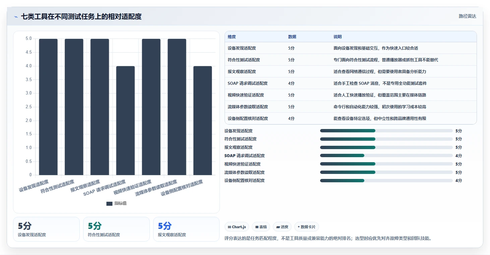The width and height of the screenshot is (490, 255).
Task: Select the 进度 tag chip
Action: (282, 227)
